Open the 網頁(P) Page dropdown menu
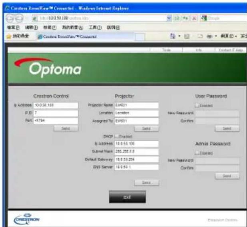 (229, 36)
